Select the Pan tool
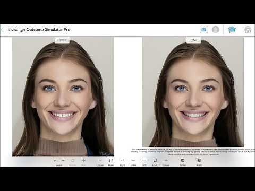The height and width of the screenshot is (191, 255). tap(83, 162)
